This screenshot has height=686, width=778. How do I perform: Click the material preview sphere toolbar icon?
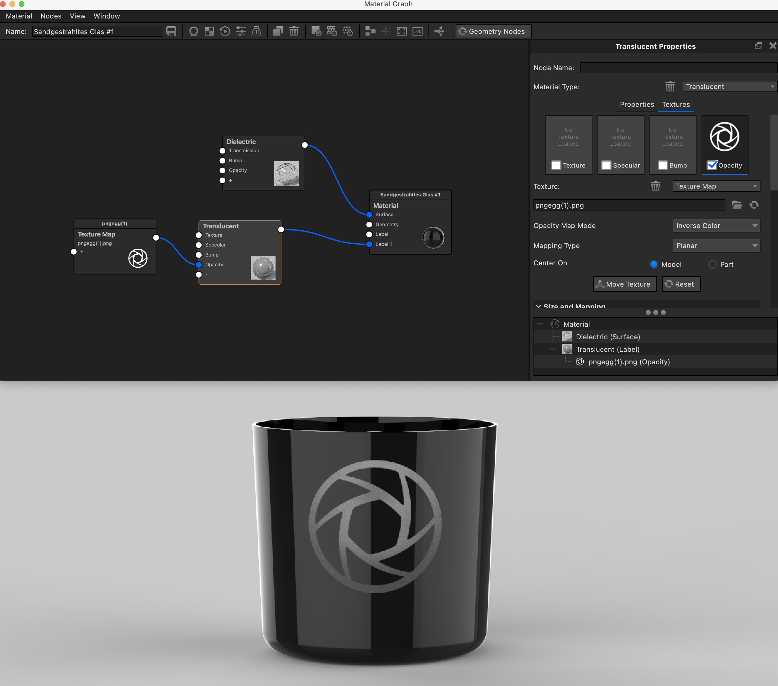coord(193,31)
